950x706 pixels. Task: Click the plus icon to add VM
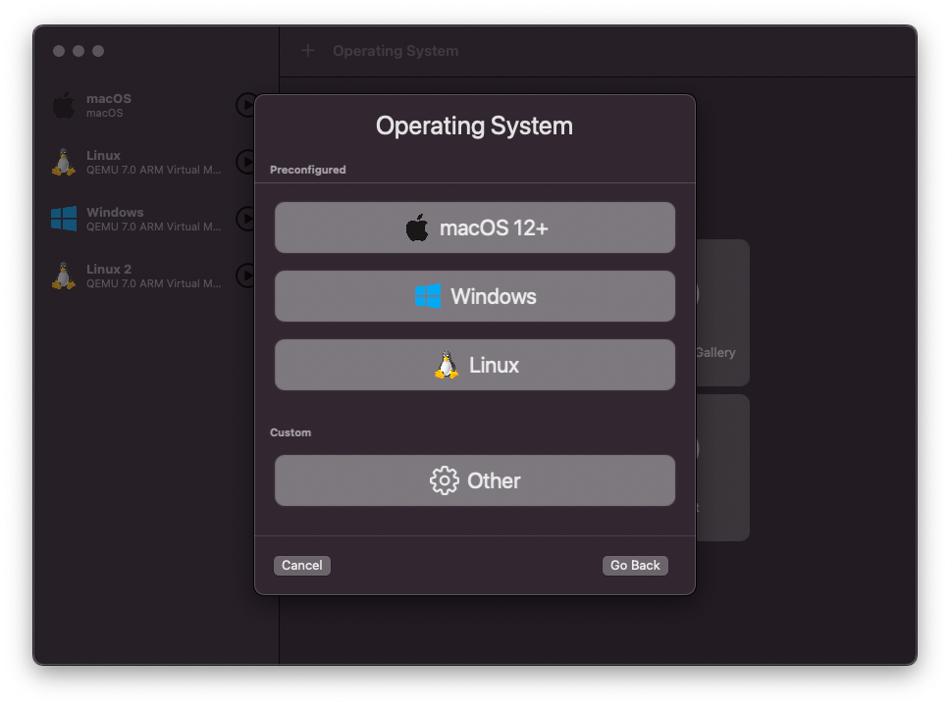pos(308,51)
